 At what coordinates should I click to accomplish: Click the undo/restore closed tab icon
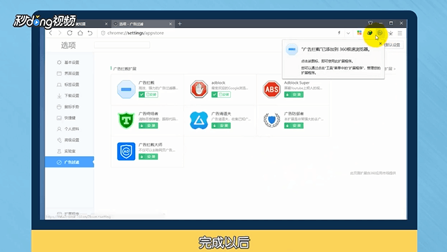(x=90, y=33)
